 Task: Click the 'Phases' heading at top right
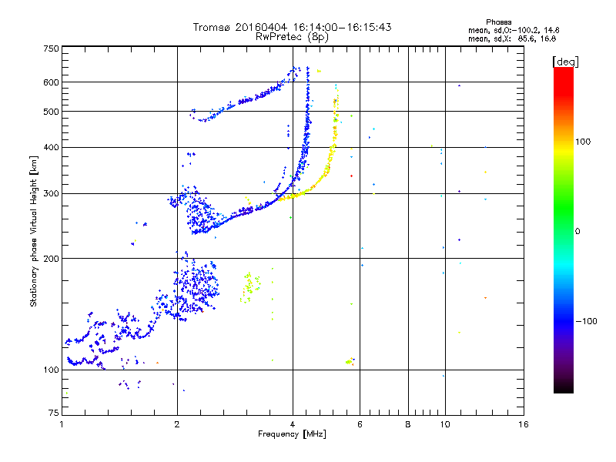pyautogui.click(x=498, y=22)
